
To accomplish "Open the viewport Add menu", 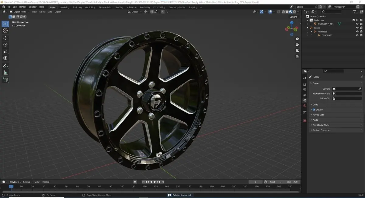I will coord(50,12).
